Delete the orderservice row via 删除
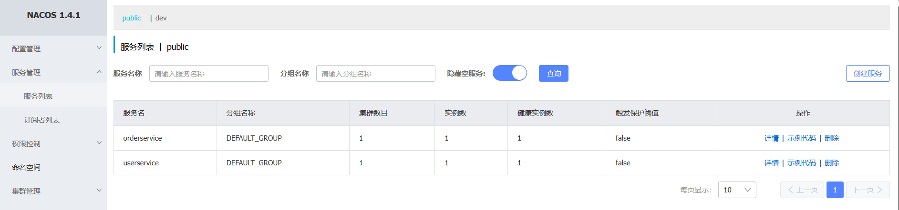 pyautogui.click(x=832, y=138)
